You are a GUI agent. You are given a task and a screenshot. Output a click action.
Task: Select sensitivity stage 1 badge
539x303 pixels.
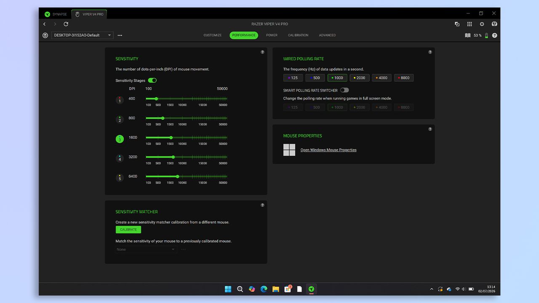[120, 100]
